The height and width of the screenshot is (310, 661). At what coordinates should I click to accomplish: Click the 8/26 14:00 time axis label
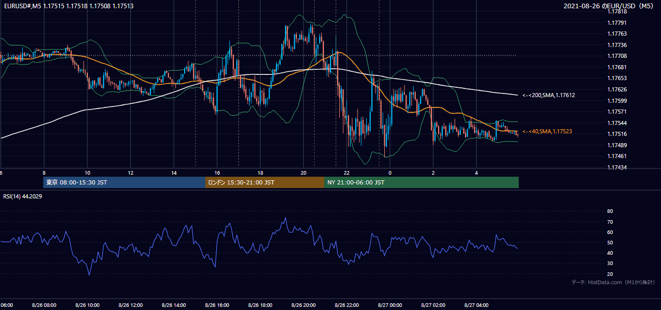tap(174, 305)
